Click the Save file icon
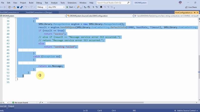Viewport: 200px width, 112px height. pos(18,7)
